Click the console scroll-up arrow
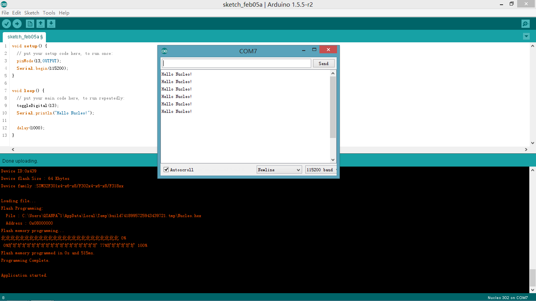This screenshot has width=536, height=301. click(x=532, y=170)
